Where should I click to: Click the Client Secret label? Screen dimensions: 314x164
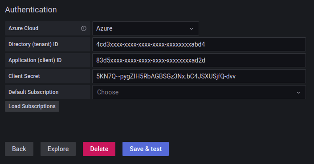click(24, 76)
